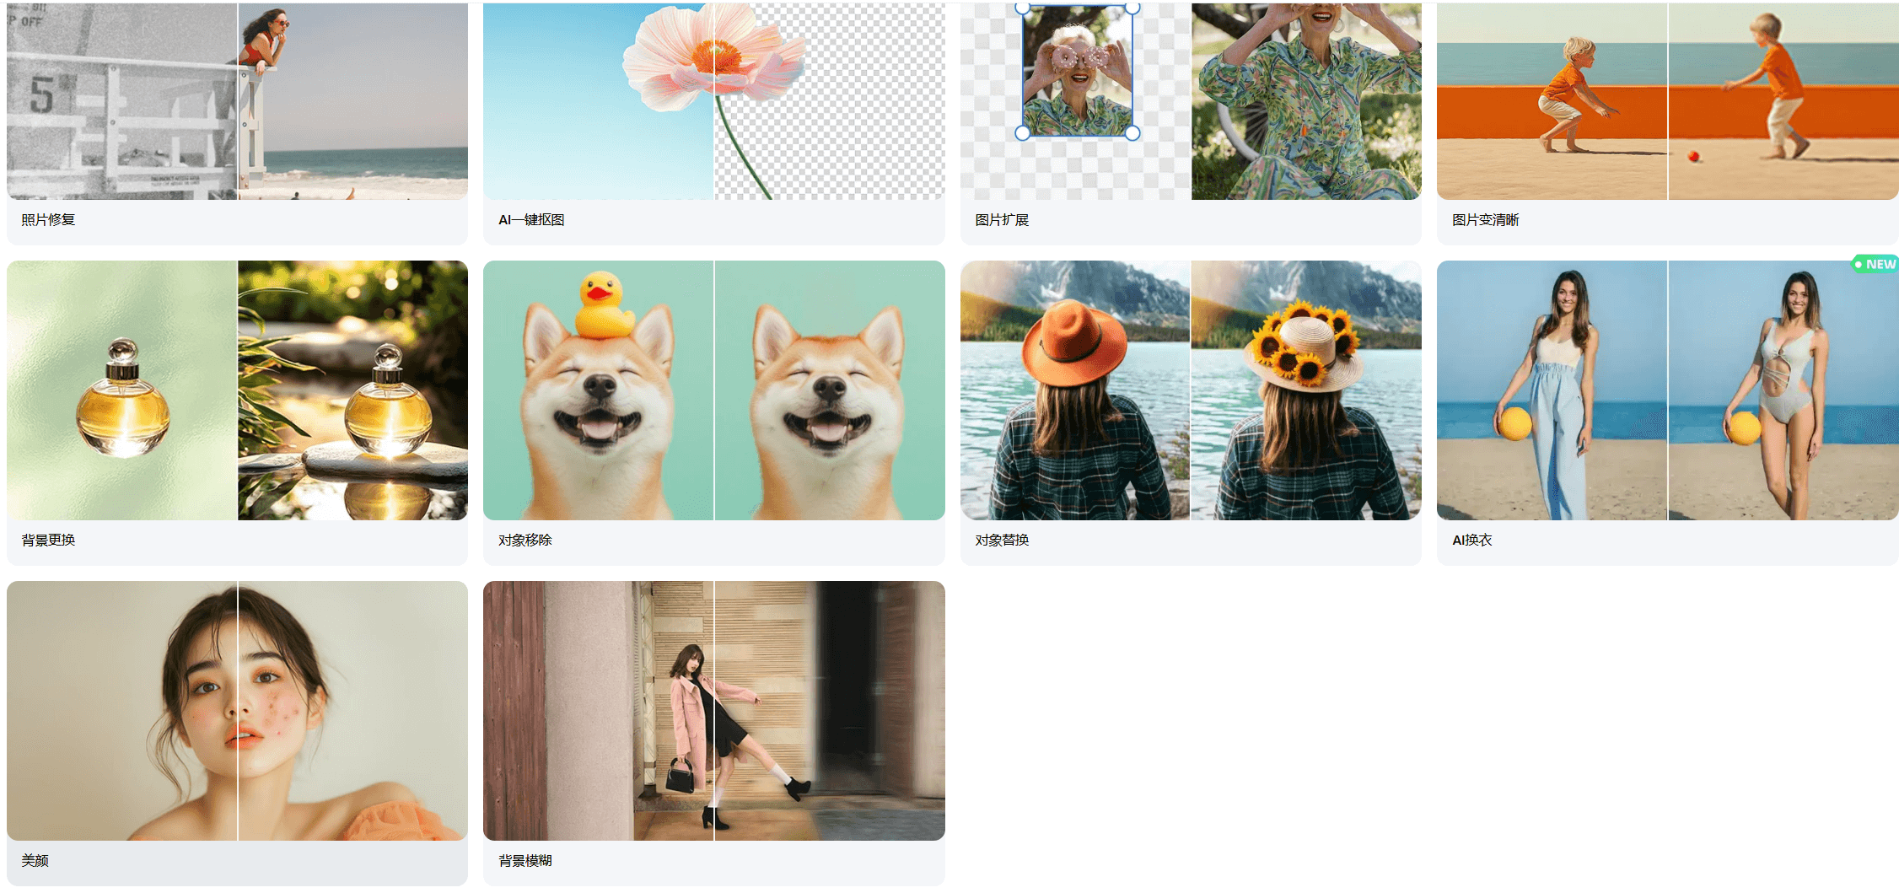Screen dimensions: 1899x893
Task: Open the perfume bottle background swap preview
Action: pyautogui.click(x=237, y=390)
